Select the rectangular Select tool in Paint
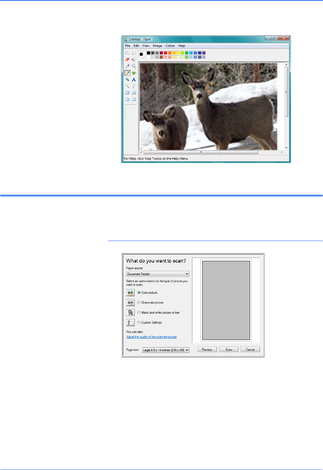Image resolution: width=323 pixels, height=470 pixels. pyautogui.click(x=134, y=53)
